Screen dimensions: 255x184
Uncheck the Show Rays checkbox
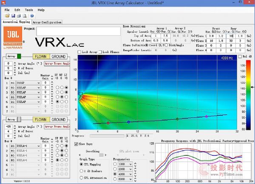tap(76, 144)
